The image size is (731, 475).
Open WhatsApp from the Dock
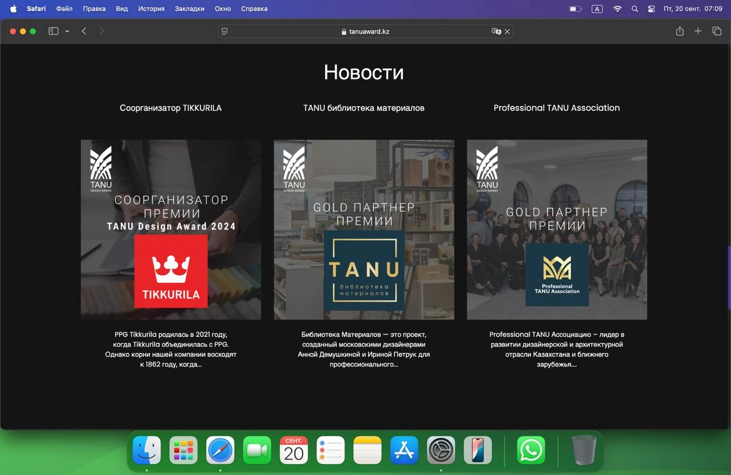pos(531,450)
